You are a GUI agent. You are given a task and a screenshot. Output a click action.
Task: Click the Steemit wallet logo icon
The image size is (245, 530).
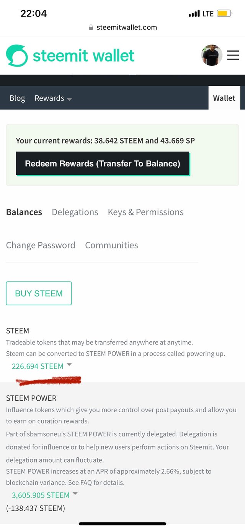17,56
